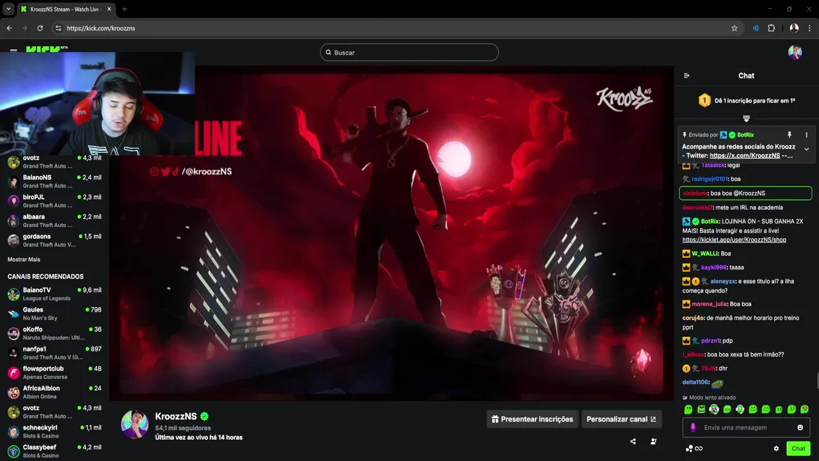The image size is (819, 461).
Task: Open schneckyirl recommended channel
Action: click(54, 432)
